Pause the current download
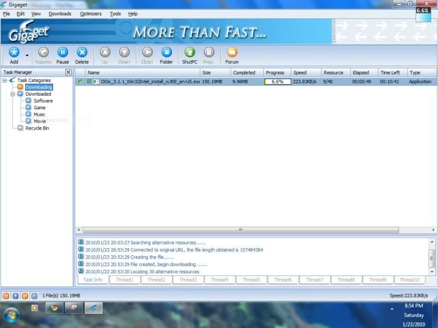Screen dimensions: 438x328 pos(63,52)
